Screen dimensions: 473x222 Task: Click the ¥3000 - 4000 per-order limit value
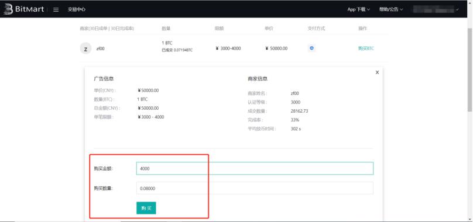click(151, 117)
